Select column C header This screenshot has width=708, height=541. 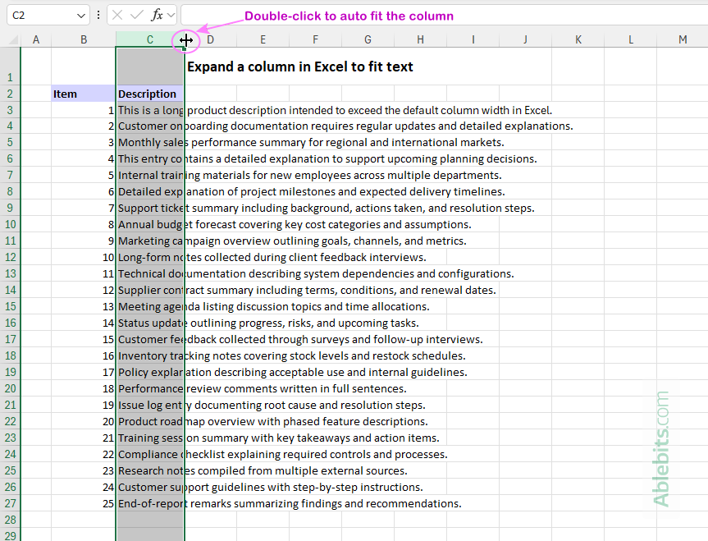point(148,39)
